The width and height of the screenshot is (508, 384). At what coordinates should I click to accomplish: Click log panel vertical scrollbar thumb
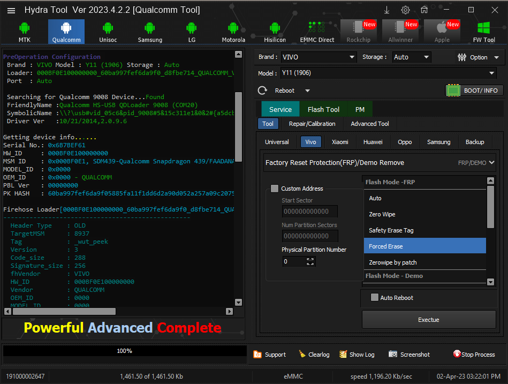[238, 127]
